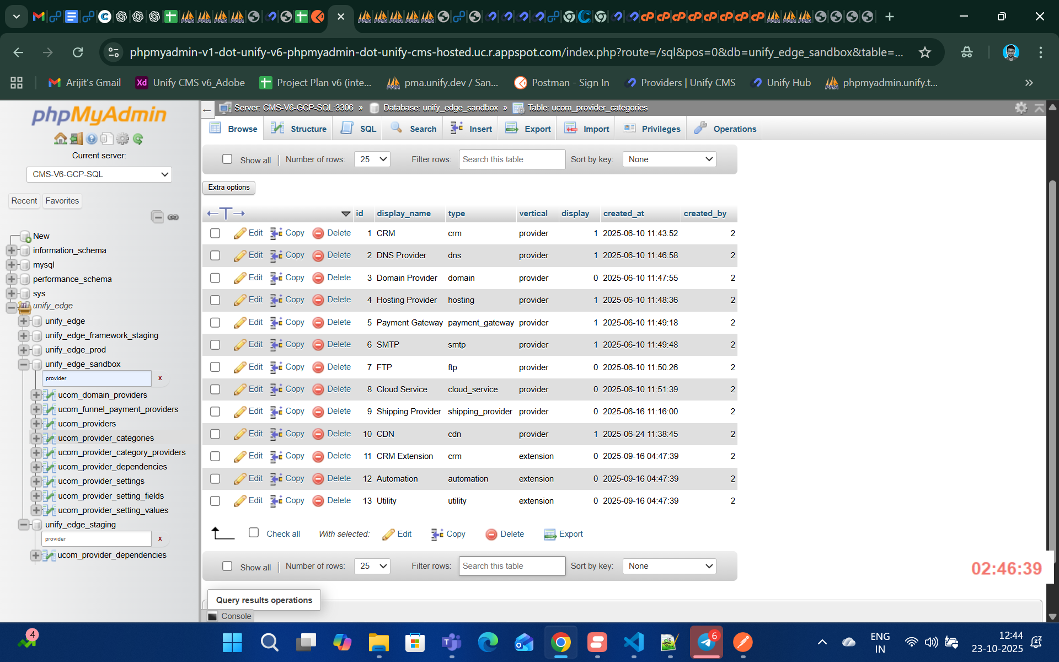
Task: Click the Extra options button
Action: point(229,188)
